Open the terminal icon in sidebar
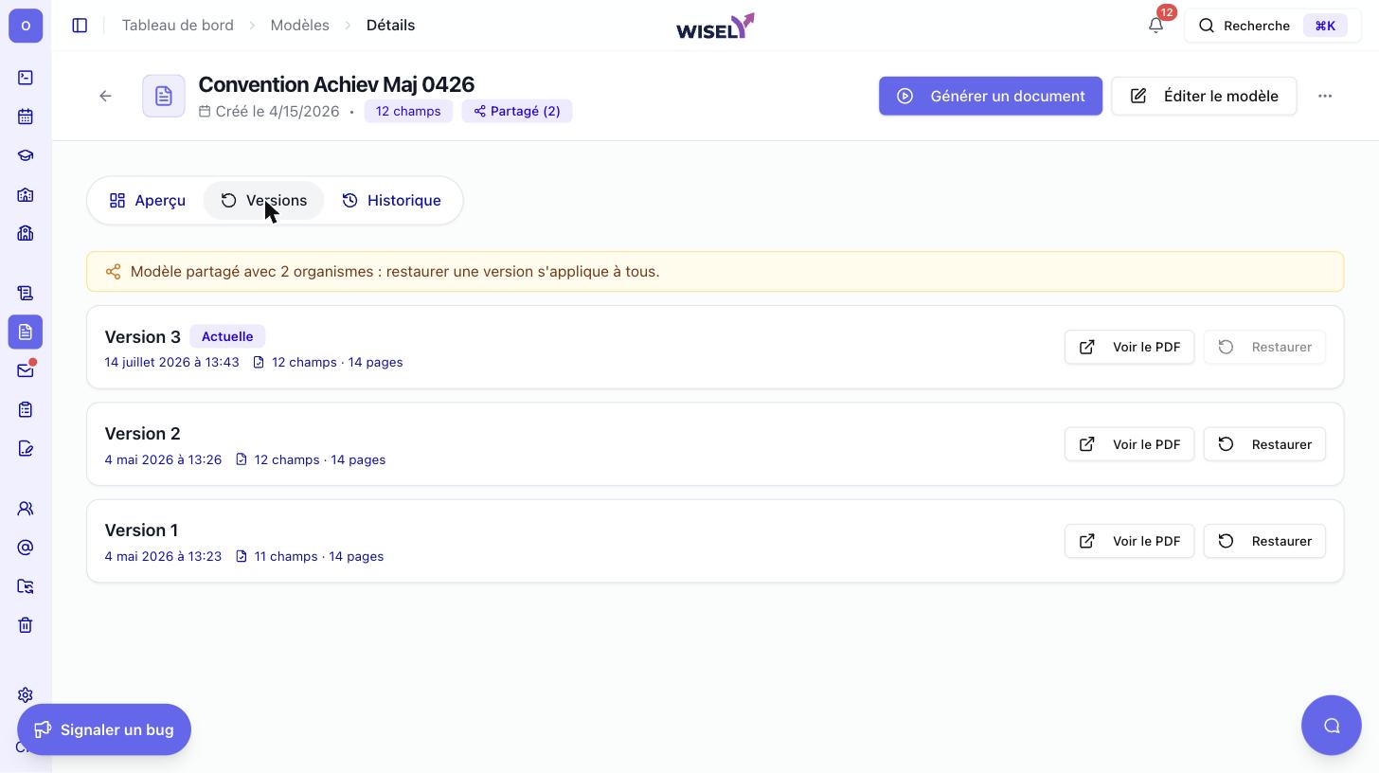This screenshot has height=773, width=1379. [26, 78]
